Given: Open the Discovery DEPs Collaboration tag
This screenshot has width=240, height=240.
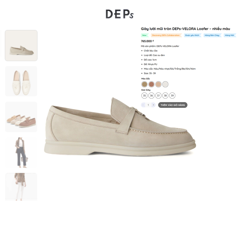Looking at the screenshot, I should click(x=166, y=35).
